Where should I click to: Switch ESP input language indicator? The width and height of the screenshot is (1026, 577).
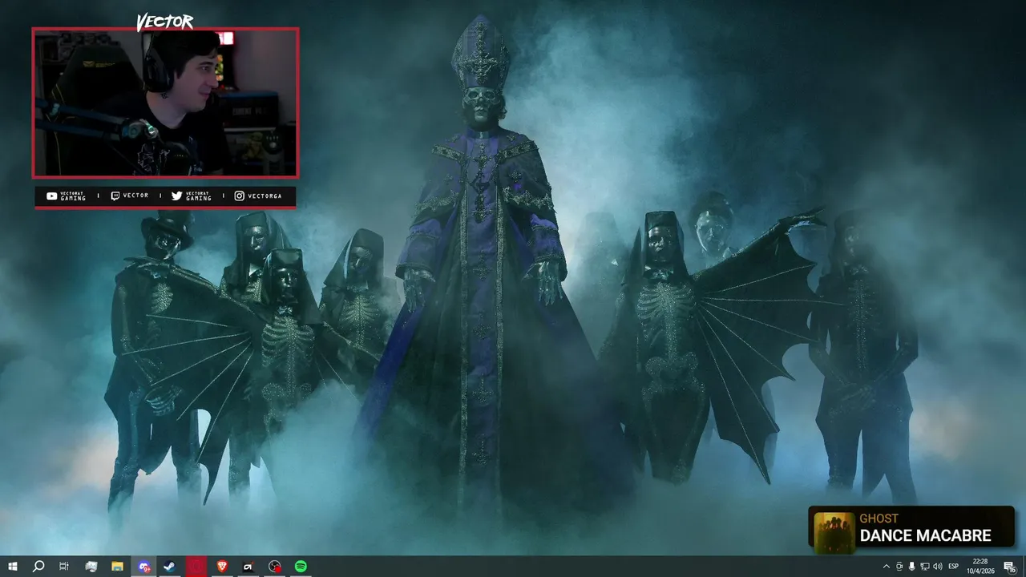pos(954,567)
